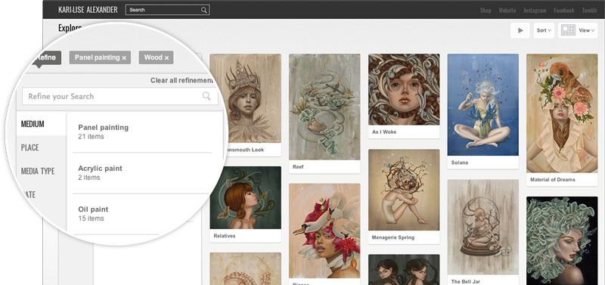Open the Sort dropdown
605x285 pixels.
coord(544,30)
